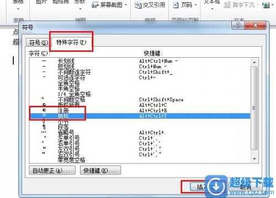Screen dimensions: 276x198
Task: Expand the 页码 dropdown arrow
Action: 195,5
